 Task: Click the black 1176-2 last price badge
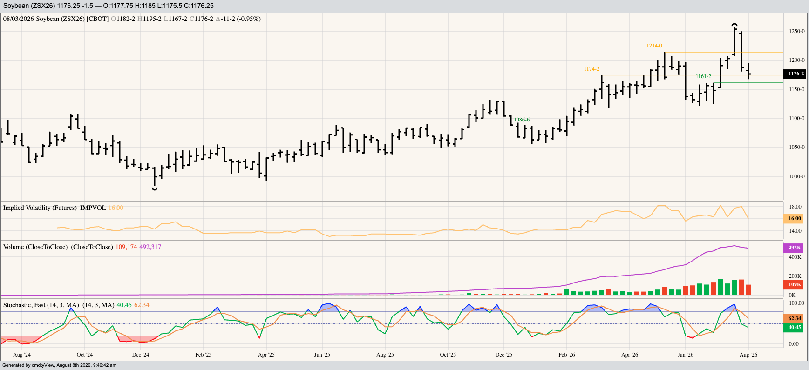pos(795,74)
